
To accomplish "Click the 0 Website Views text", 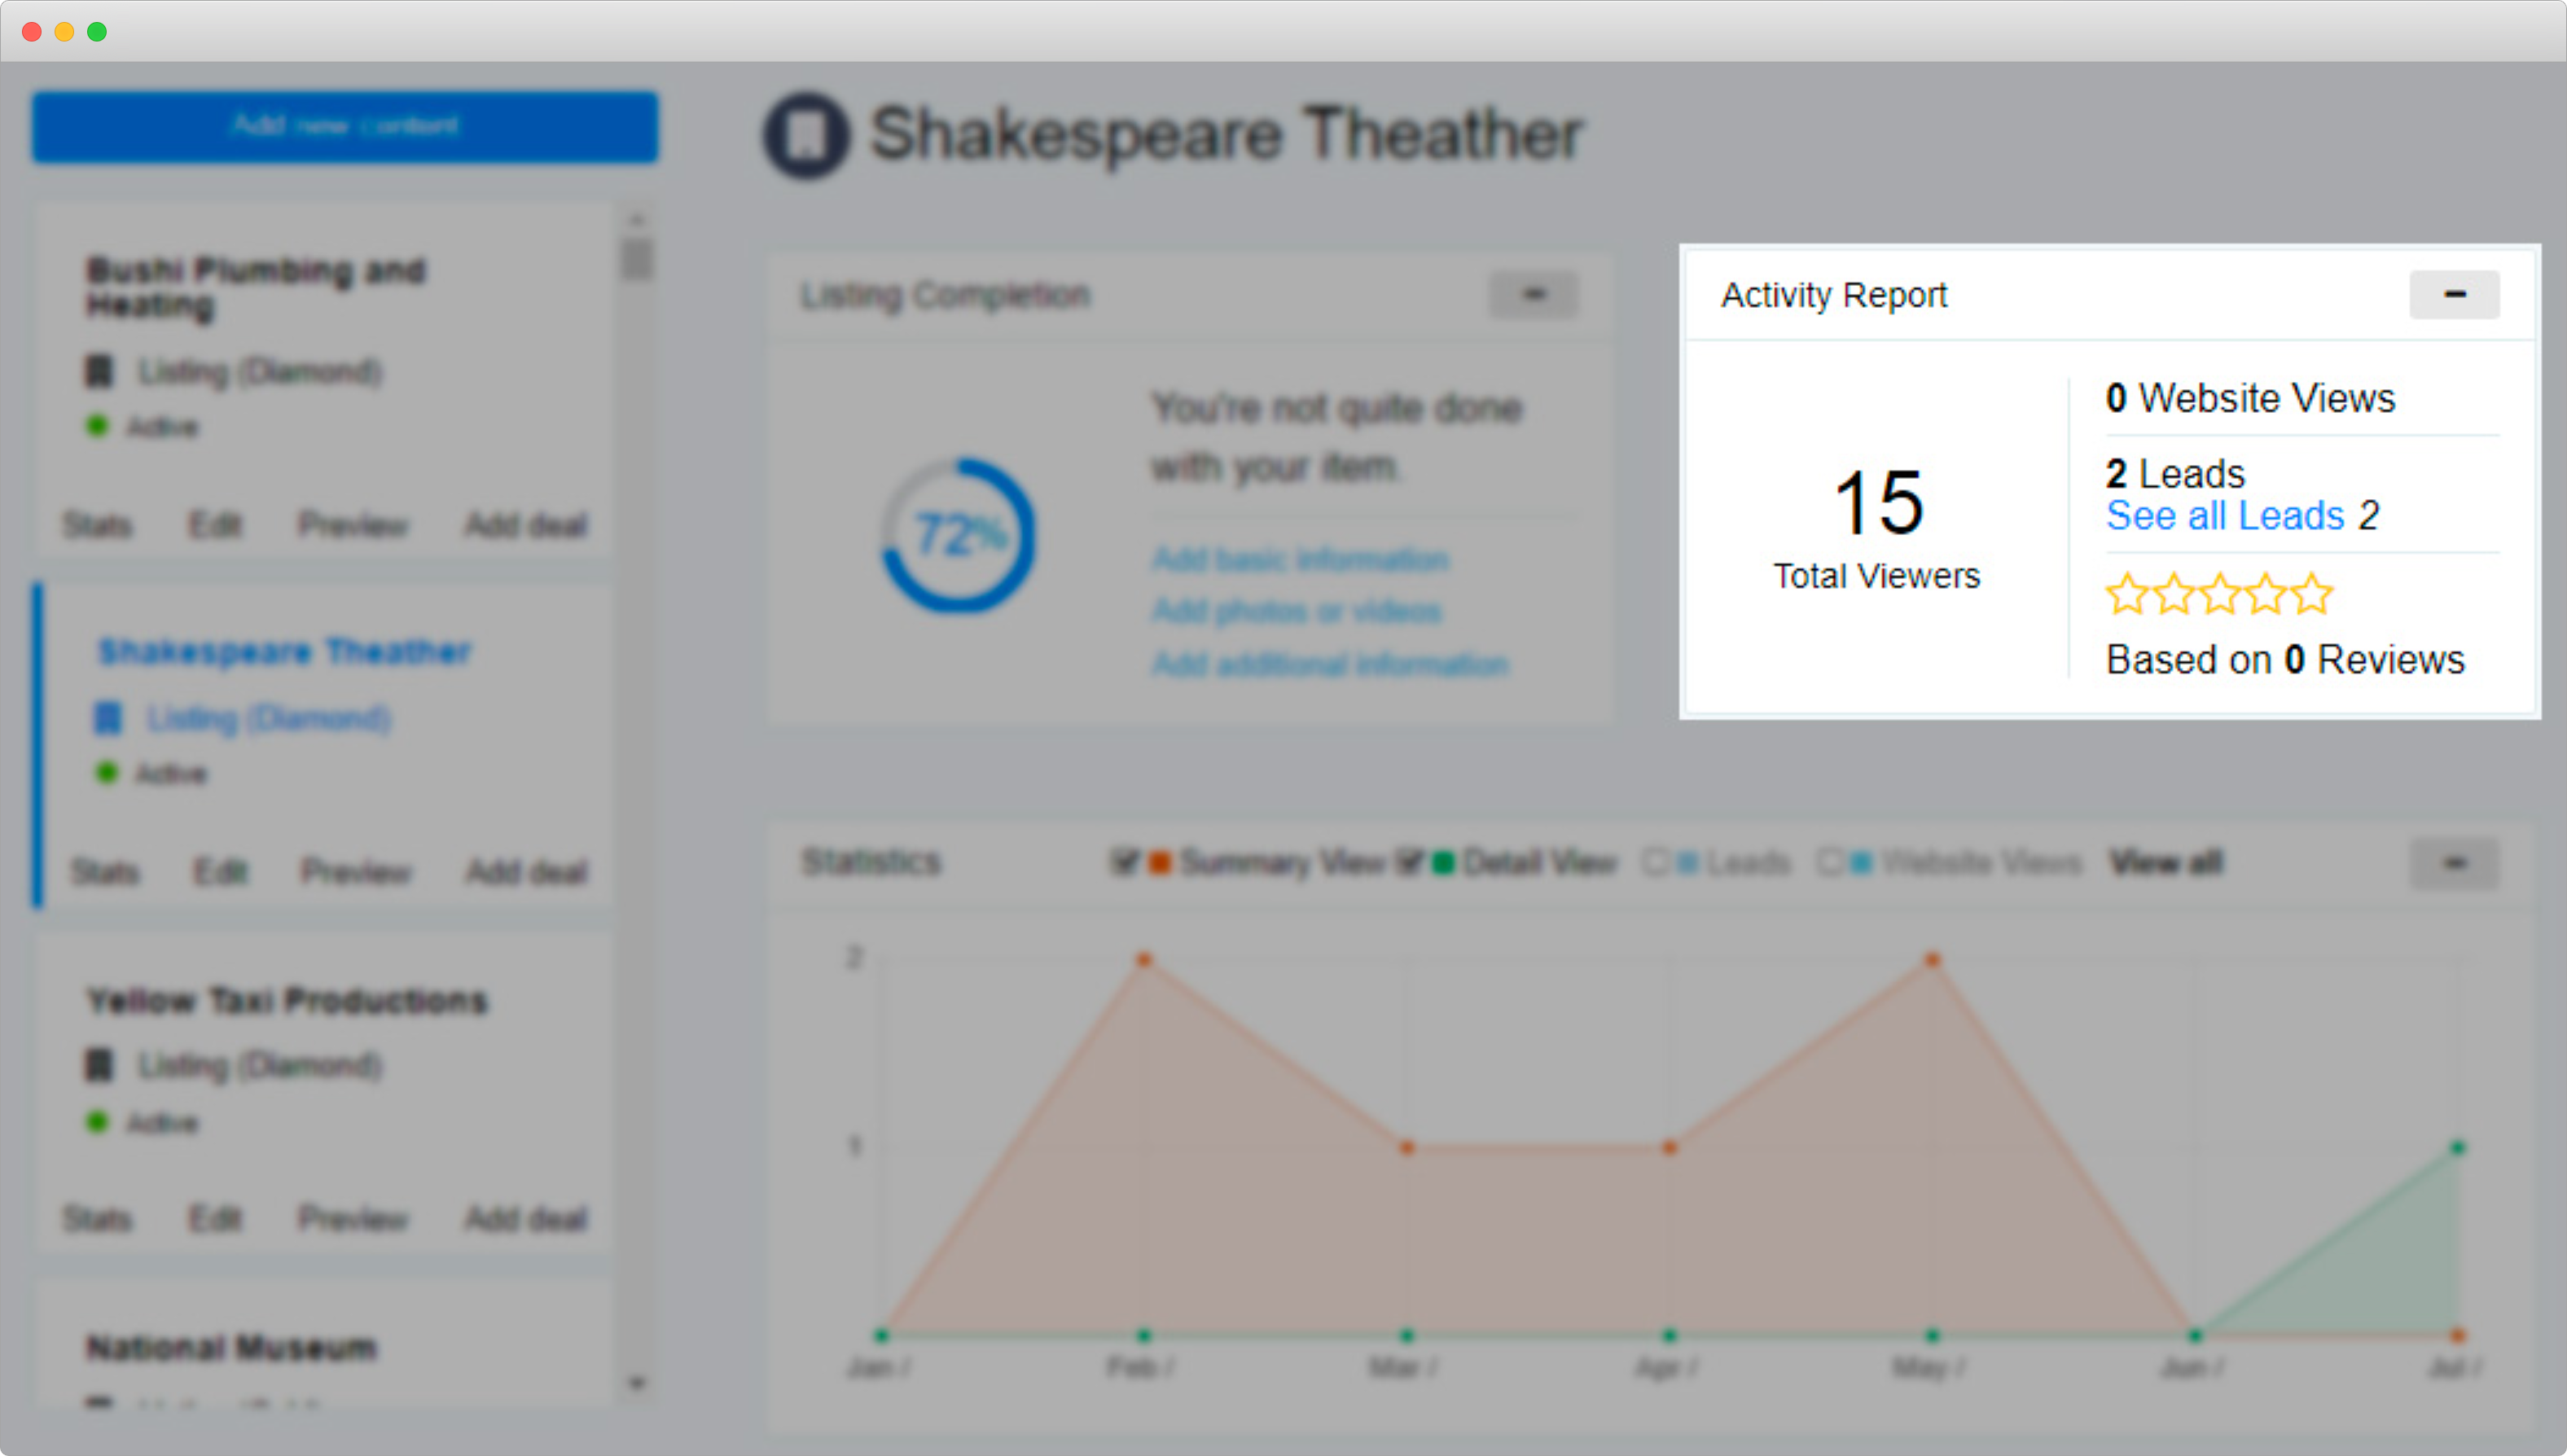I will click(x=2250, y=398).
